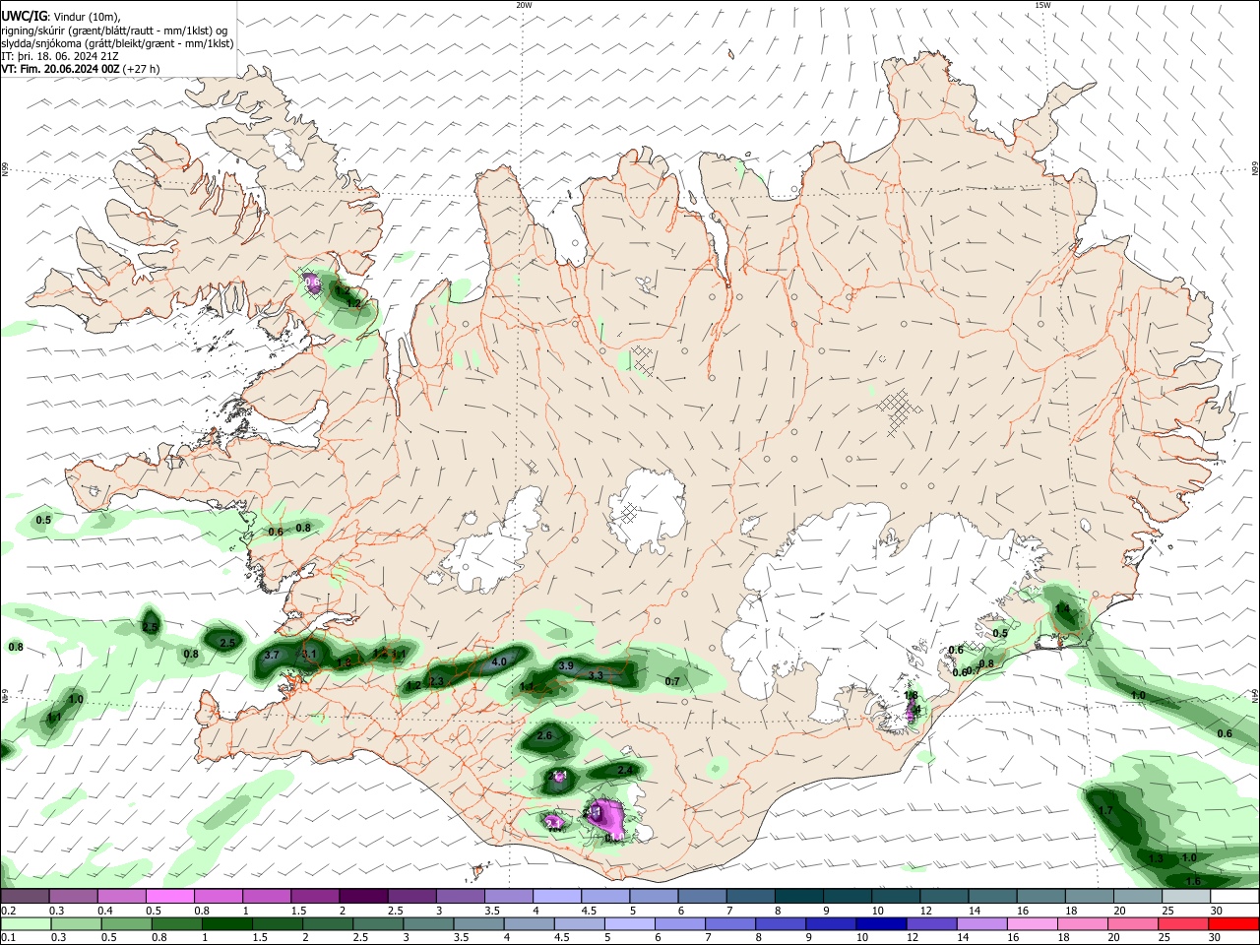The width and height of the screenshot is (1260, 945).
Task: Click the '1.7' precipitation value offshore southeast
Action: pyautogui.click(x=1105, y=811)
